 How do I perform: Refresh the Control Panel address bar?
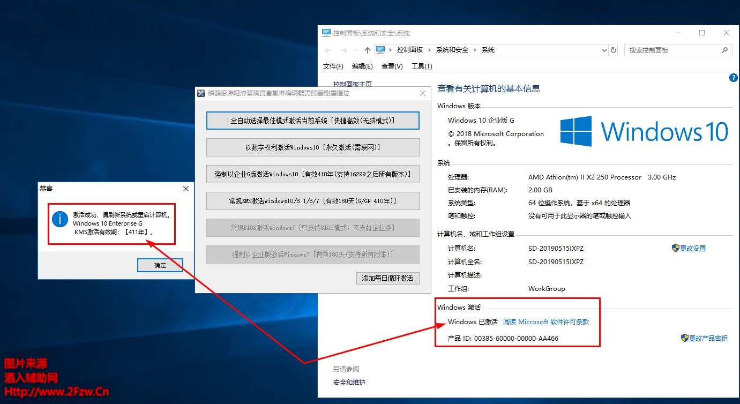pyautogui.click(x=614, y=50)
